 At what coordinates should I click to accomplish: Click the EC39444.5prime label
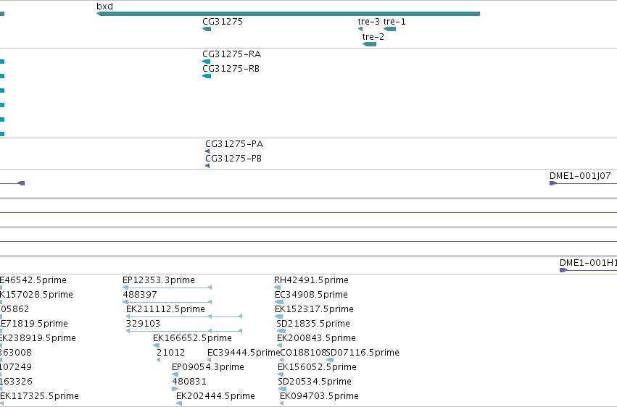pos(243,353)
